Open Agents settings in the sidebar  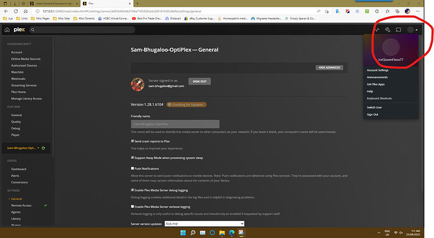[16, 212]
